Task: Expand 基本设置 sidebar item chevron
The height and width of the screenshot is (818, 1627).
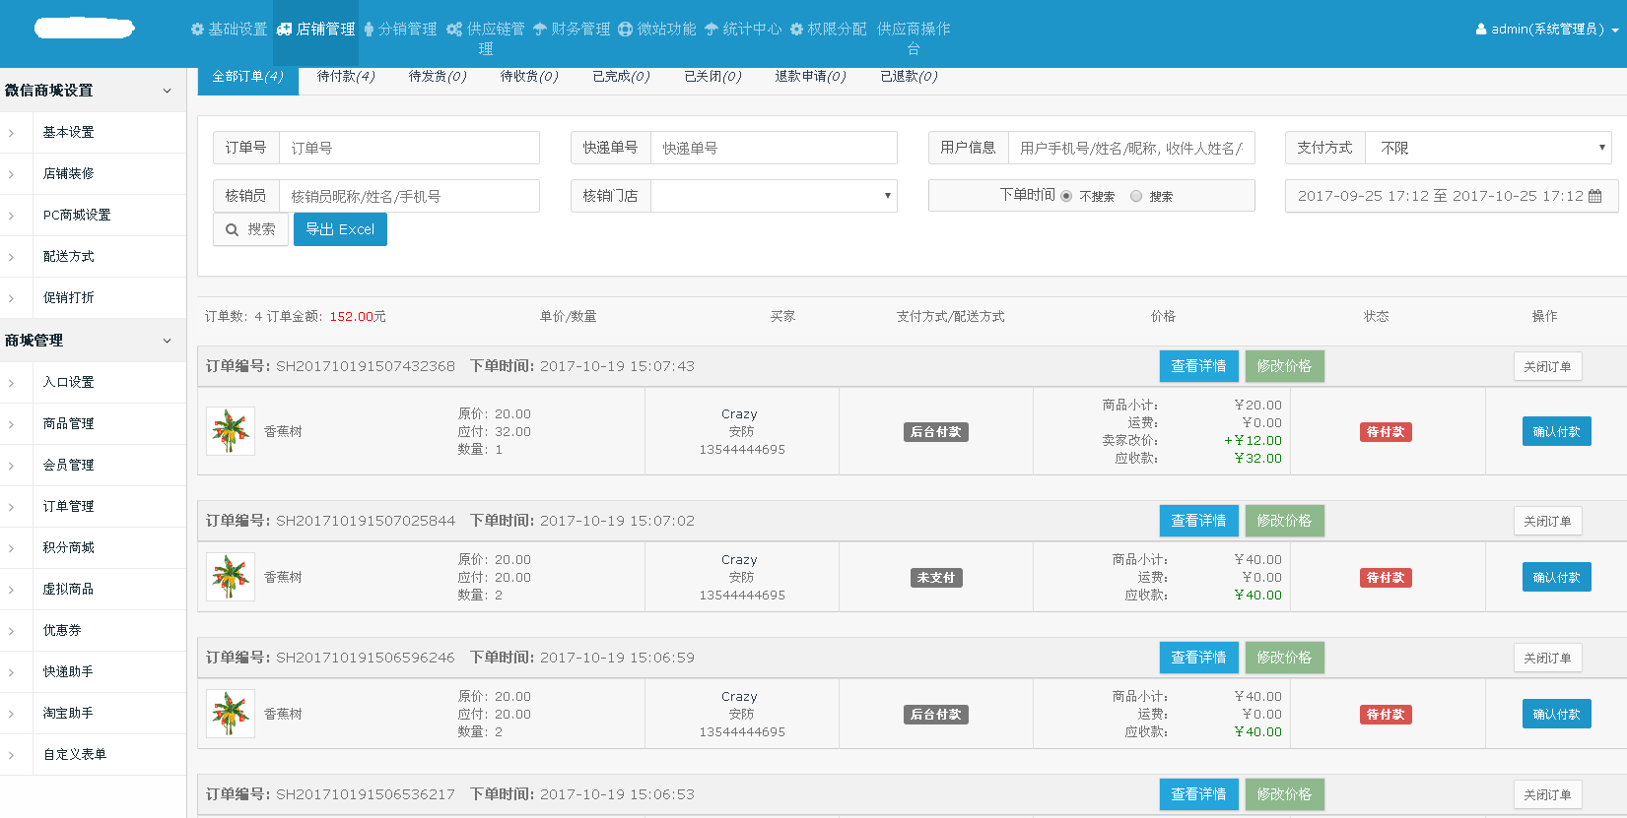Action: click(11, 133)
